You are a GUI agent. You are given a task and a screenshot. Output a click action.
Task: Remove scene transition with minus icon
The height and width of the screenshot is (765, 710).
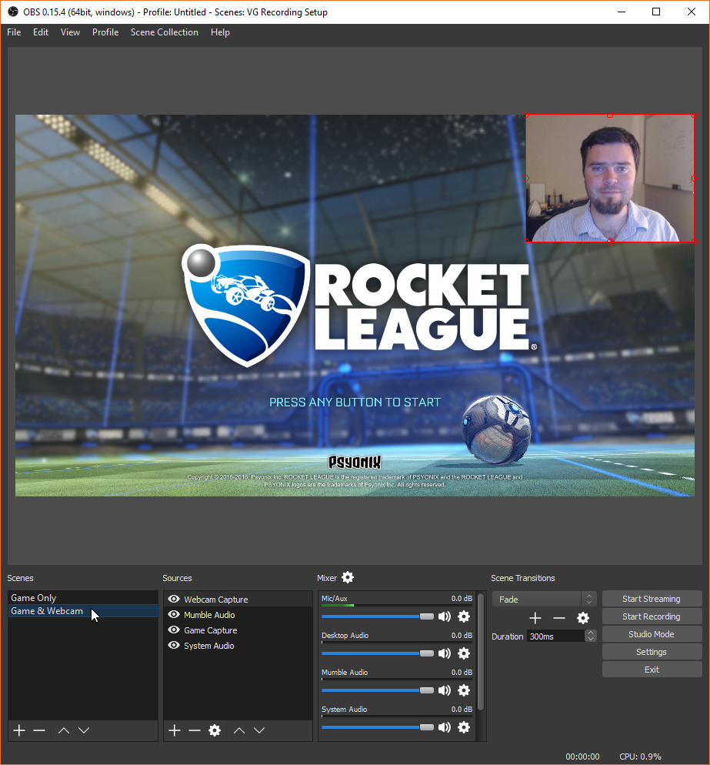click(x=558, y=618)
